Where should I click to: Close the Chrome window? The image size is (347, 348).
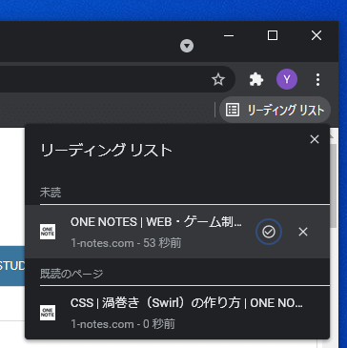point(316,35)
